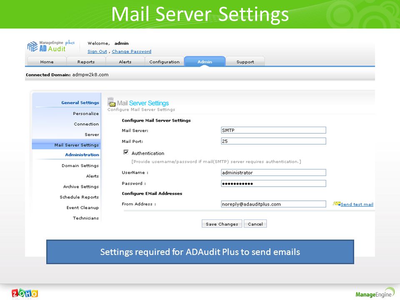Click the send test mail envelope icon
This screenshot has height=300, width=400.
(337, 204)
